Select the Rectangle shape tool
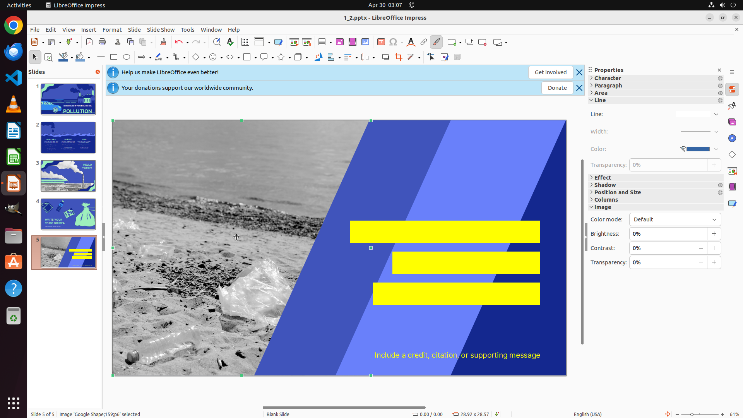This screenshot has width=743, height=418. (114, 57)
